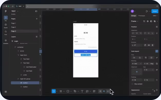161x100 pixels.
Task: Open Figma main menu icon
Action: (6, 11)
